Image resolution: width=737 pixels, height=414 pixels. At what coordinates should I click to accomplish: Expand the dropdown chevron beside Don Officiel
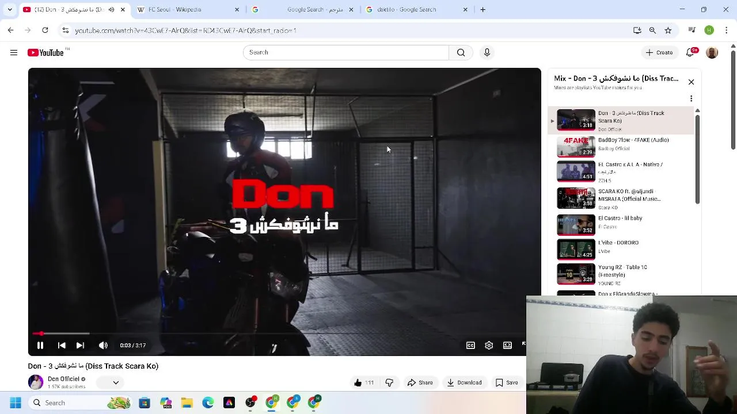[x=116, y=382]
